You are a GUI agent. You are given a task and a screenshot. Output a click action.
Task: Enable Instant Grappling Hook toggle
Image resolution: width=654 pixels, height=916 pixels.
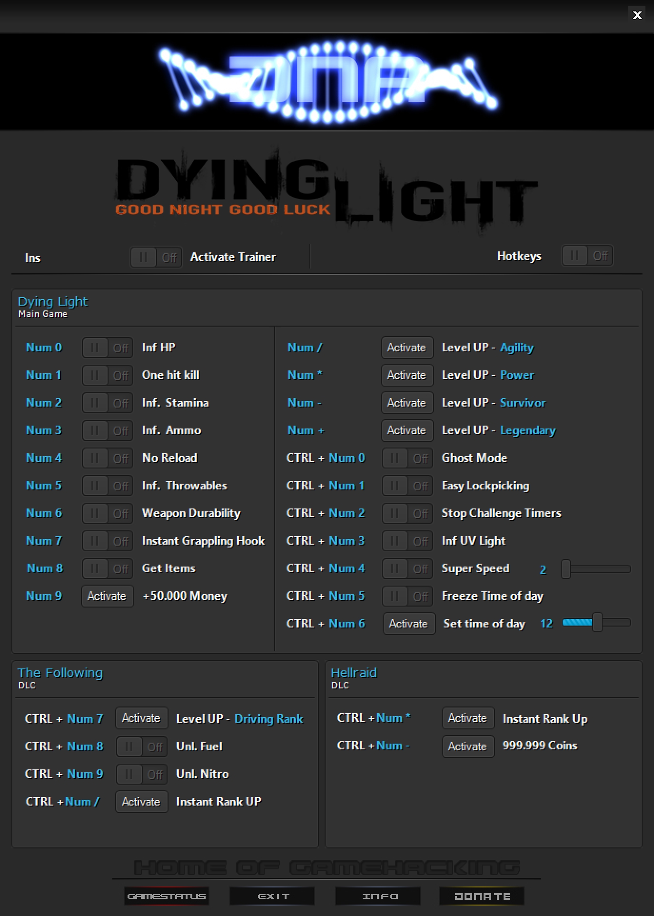[108, 541]
